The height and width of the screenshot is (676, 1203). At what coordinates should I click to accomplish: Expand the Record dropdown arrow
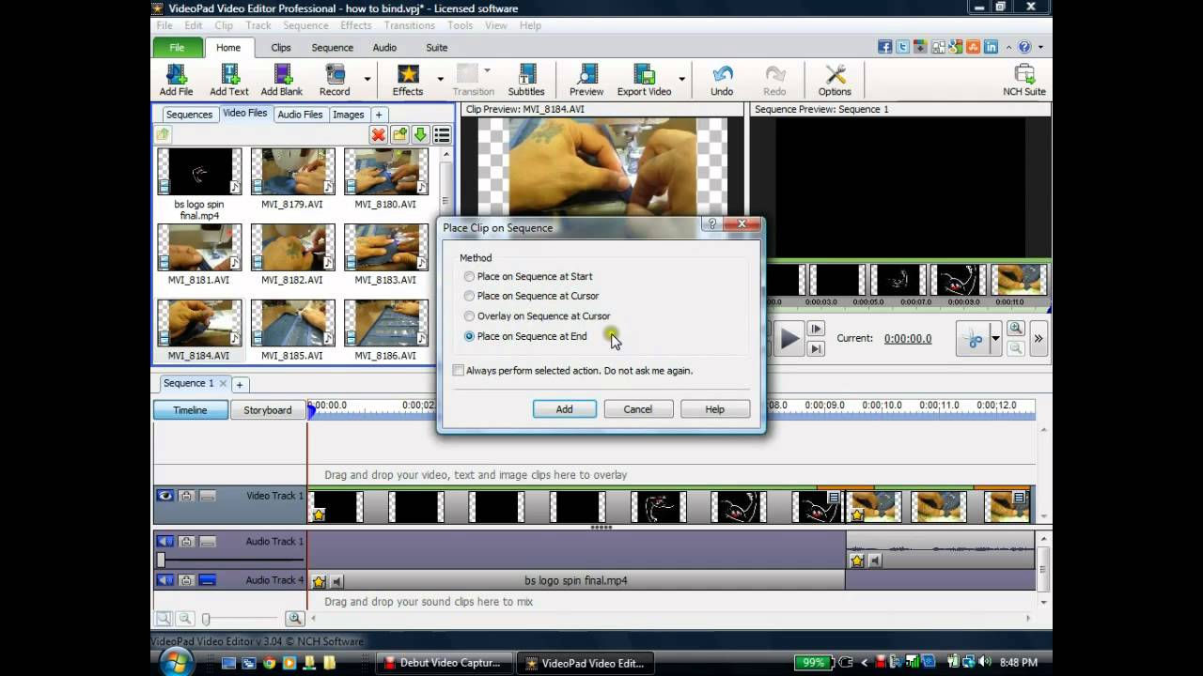click(367, 79)
